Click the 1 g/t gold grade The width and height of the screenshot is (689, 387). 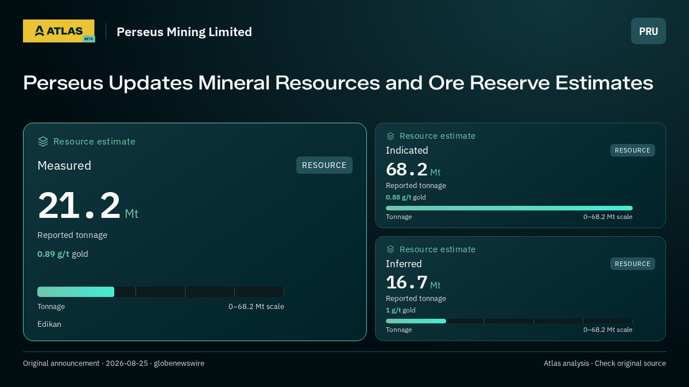[x=401, y=310]
